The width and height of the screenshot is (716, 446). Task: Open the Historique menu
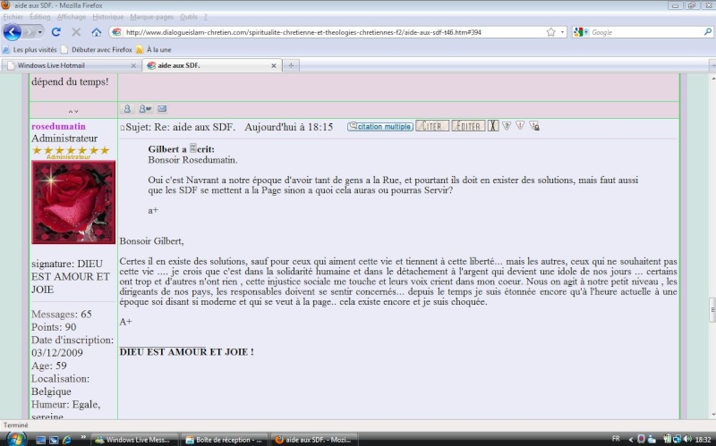(107, 17)
